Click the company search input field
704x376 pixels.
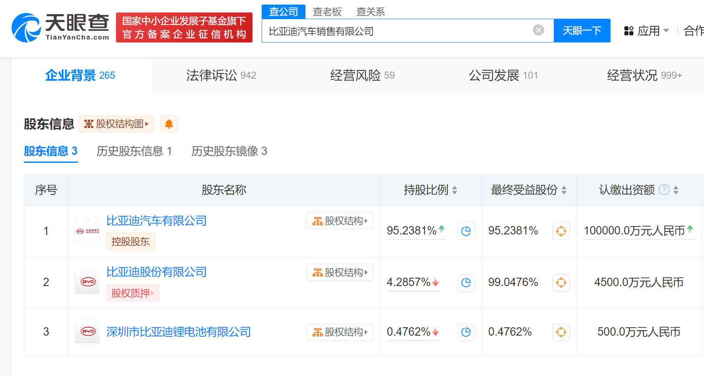pos(396,31)
